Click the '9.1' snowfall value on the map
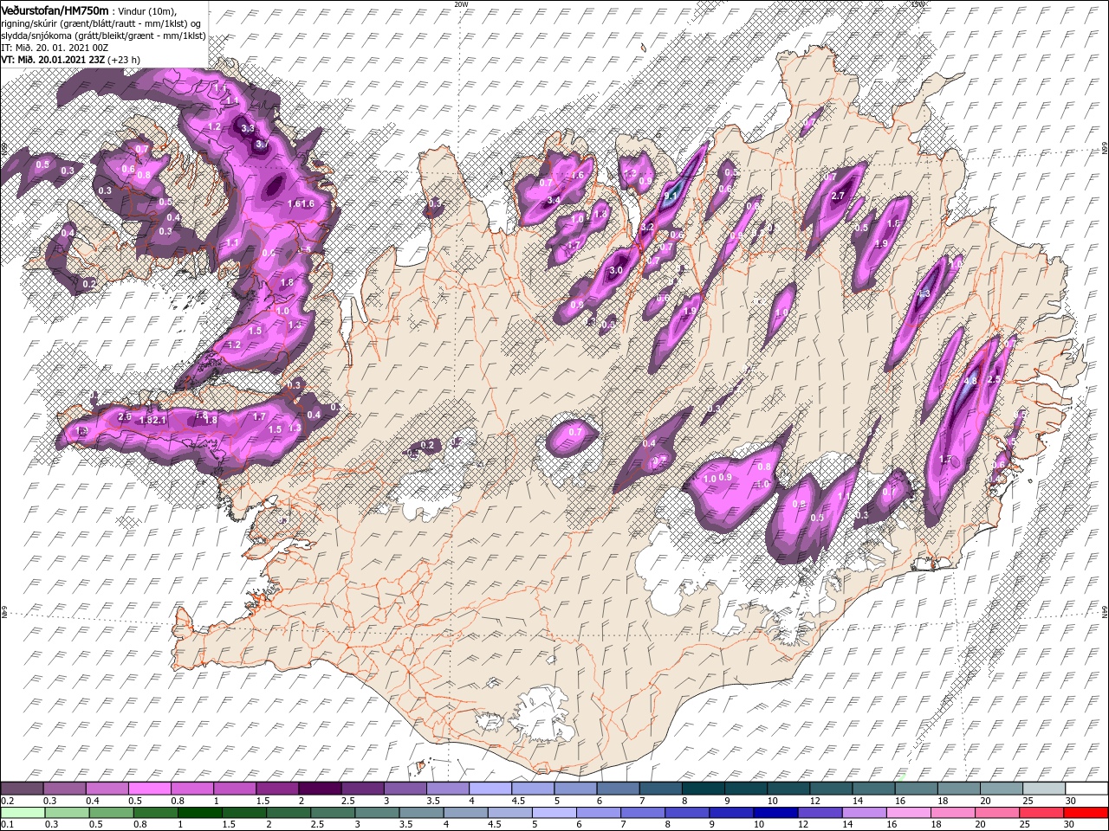This screenshot has width=1109, height=831. click(x=671, y=196)
